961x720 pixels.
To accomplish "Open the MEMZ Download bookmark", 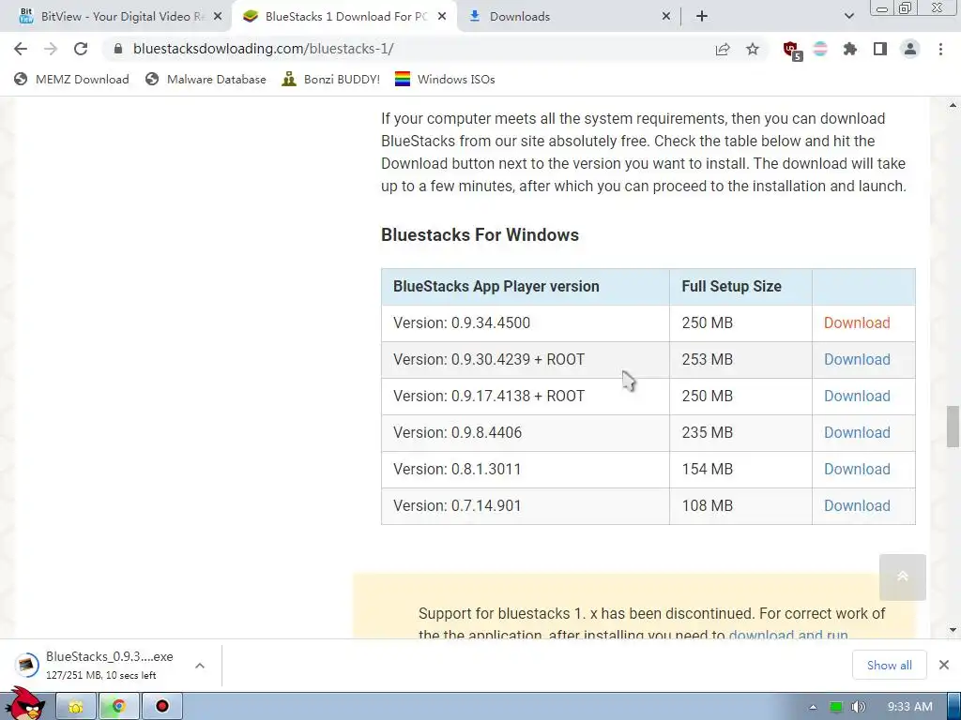I will 71,79.
